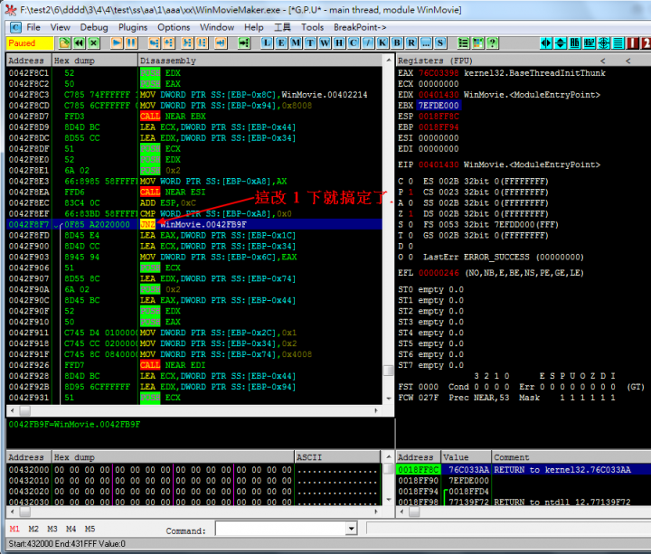Image resolution: width=651 pixels, height=554 pixels.
Task: Open the Debug menu
Action: click(94, 27)
